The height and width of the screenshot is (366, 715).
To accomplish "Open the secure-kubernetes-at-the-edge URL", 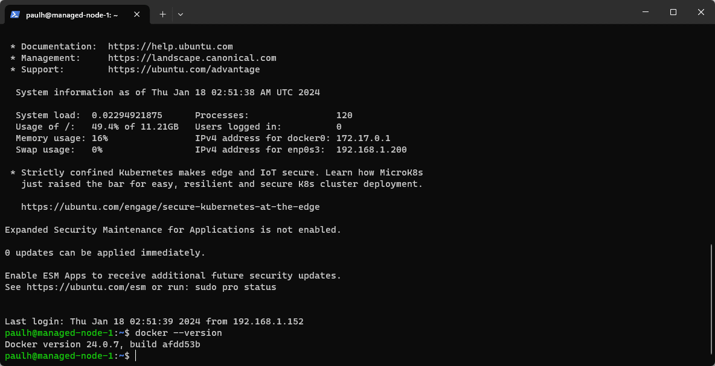I will [170, 207].
